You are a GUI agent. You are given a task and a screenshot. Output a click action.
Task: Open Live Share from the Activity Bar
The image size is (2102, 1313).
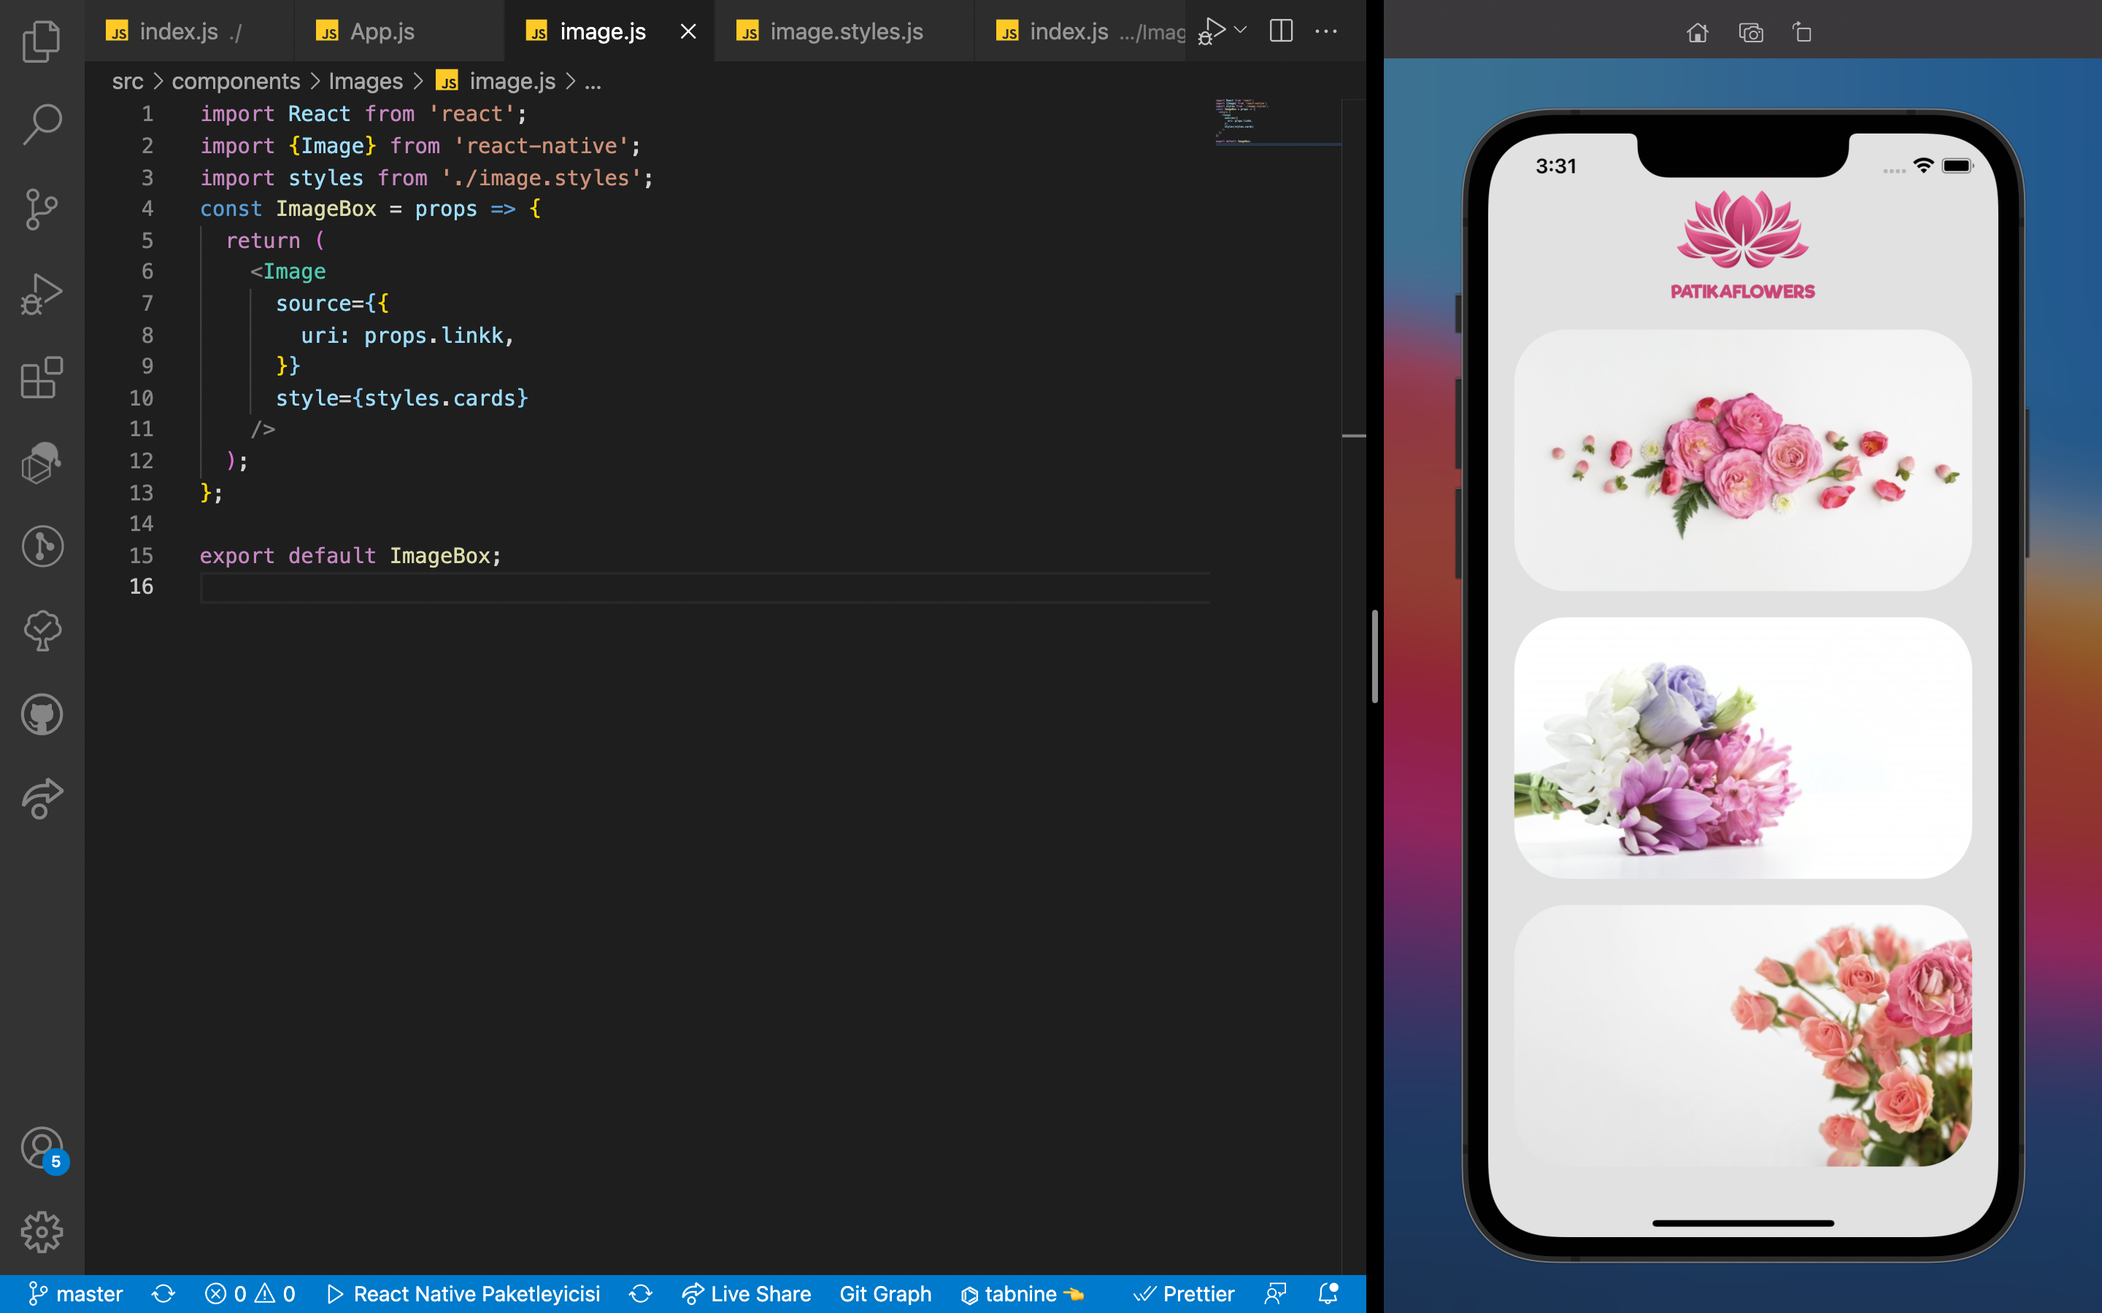pos(41,799)
